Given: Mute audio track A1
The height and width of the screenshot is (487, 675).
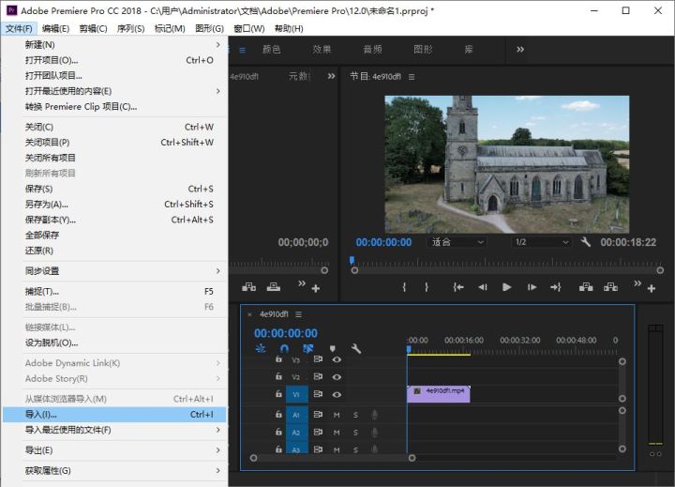Looking at the screenshot, I should click(x=337, y=415).
